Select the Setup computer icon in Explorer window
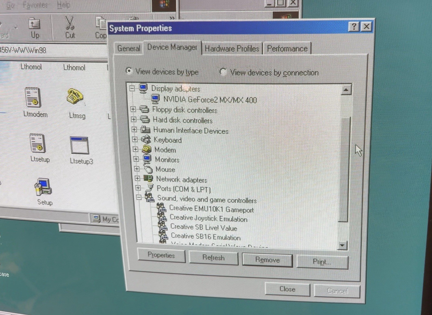This screenshot has height=315, width=432. tap(43, 187)
